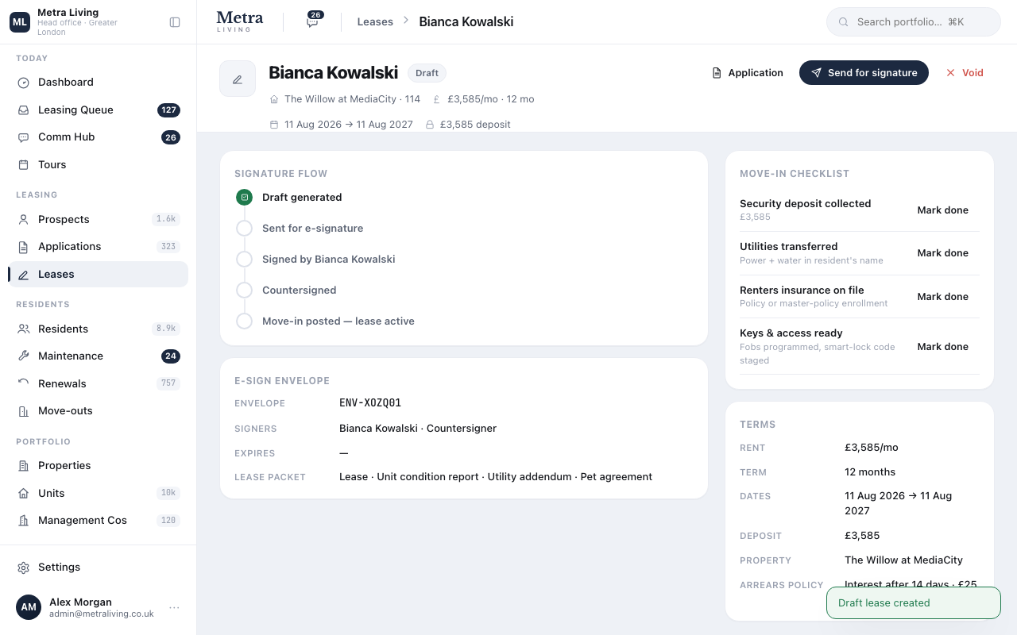Click the Signed by Bianca Kowalski step circle
Screen dimensions: 1017x635
point(244,260)
